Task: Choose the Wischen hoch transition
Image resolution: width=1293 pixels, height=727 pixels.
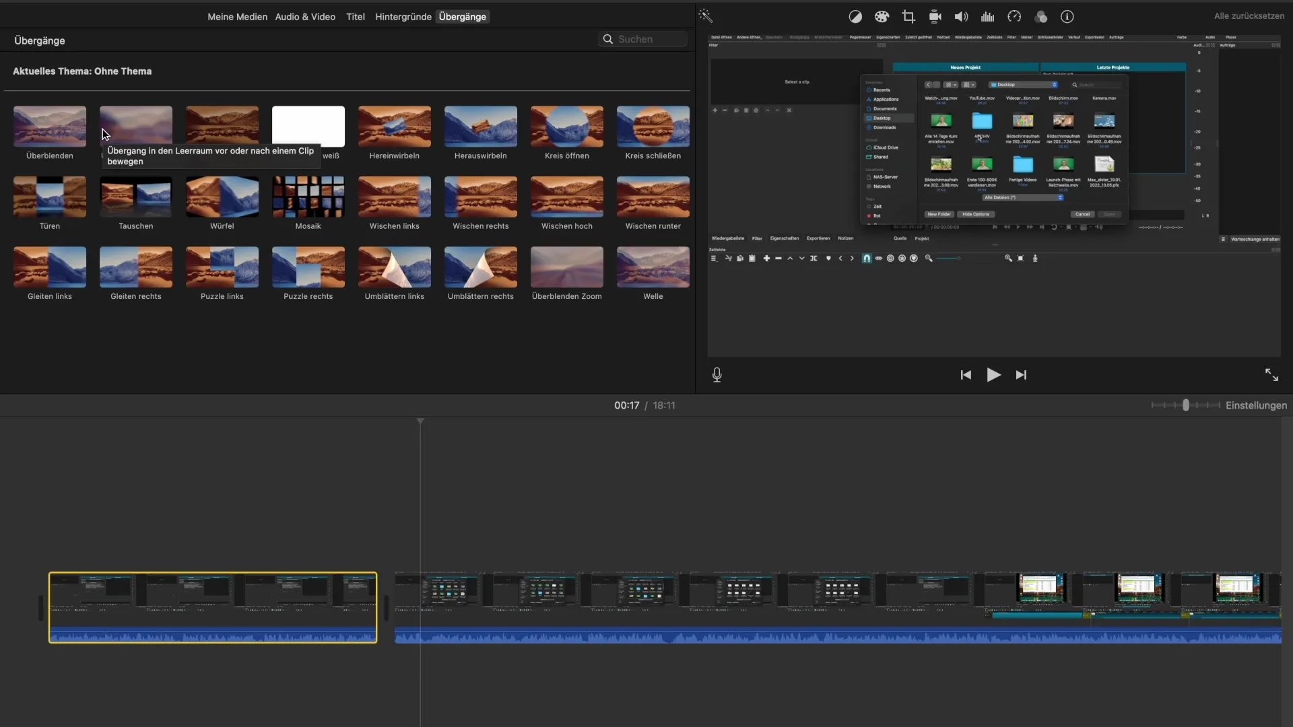Action: coord(567,197)
